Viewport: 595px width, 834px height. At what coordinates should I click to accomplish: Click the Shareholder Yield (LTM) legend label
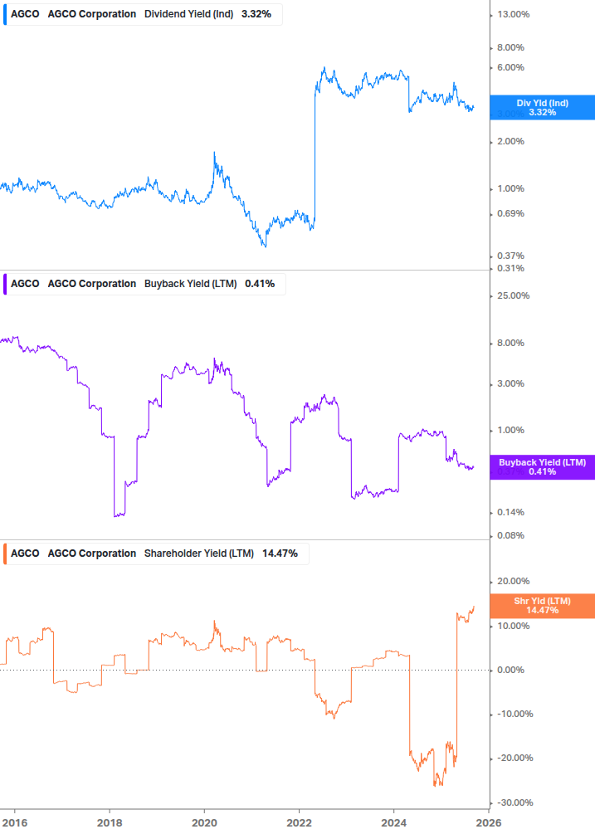199,554
